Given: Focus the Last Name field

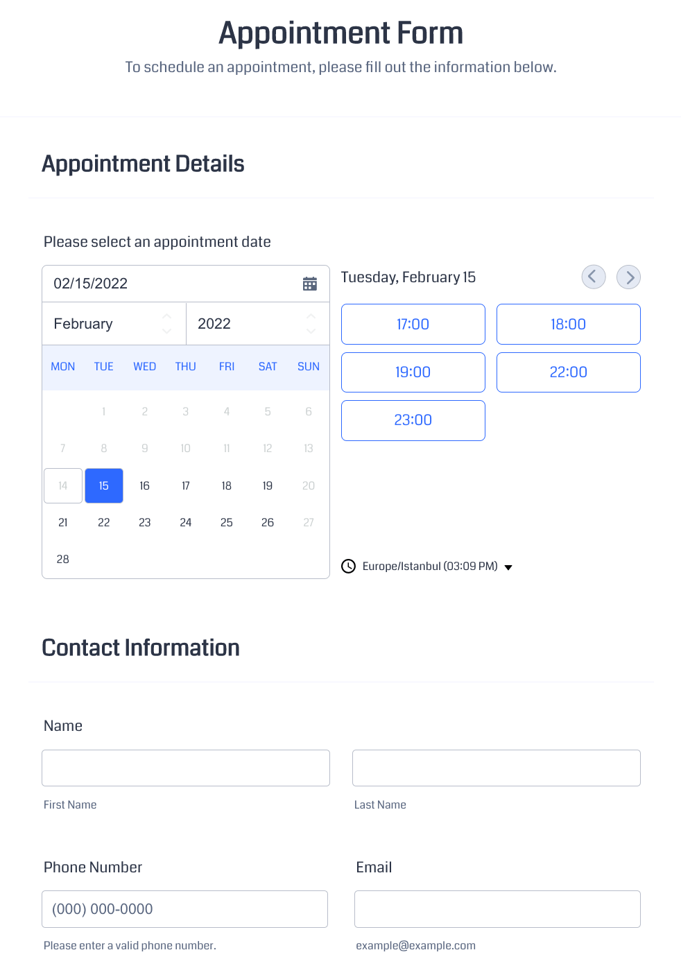Looking at the screenshot, I should coord(496,768).
